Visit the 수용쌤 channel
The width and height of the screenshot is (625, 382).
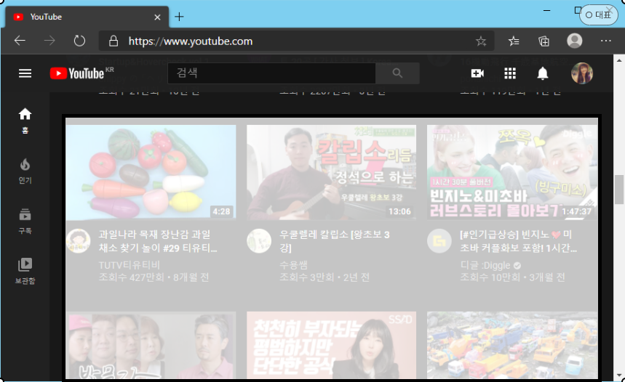pos(293,265)
